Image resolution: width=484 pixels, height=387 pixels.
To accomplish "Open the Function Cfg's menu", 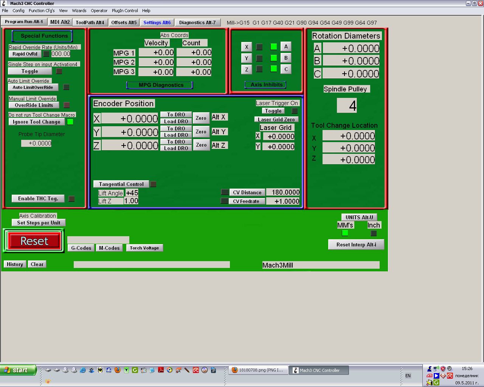I will (42, 11).
